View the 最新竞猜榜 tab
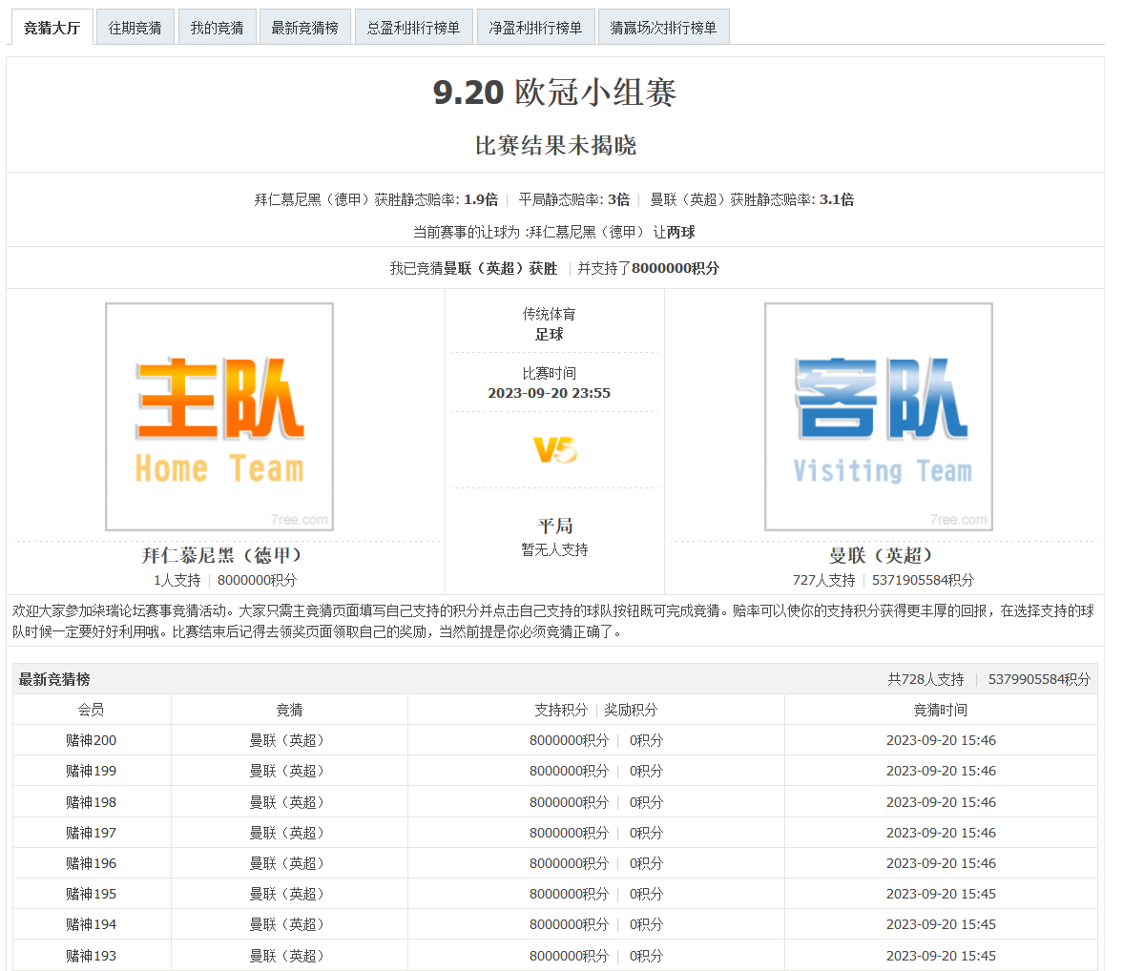1123x971 pixels. click(304, 26)
